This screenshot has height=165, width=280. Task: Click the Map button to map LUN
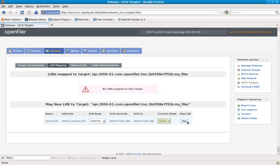pyautogui.click(x=184, y=121)
